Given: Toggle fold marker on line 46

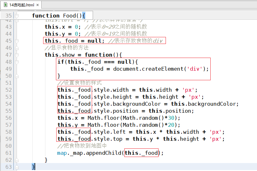Looking at the screenshot, I should tap(16, 48).
